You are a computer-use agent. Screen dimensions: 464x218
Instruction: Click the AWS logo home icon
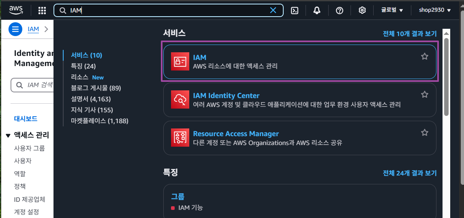coord(16,10)
